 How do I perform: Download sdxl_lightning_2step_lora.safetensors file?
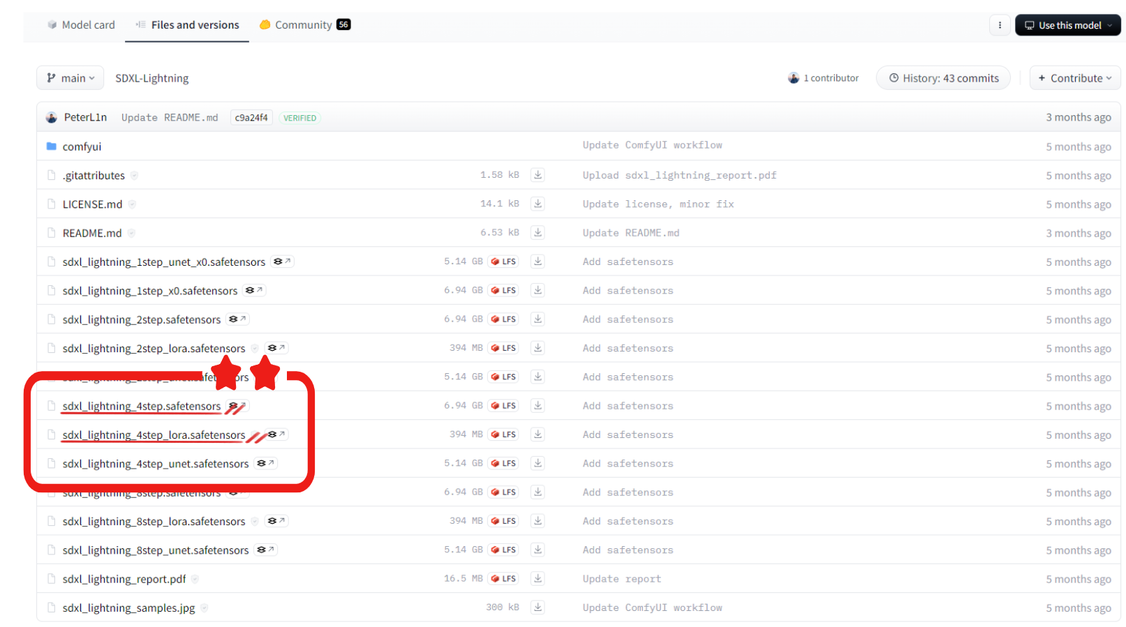tap(538, 348)
